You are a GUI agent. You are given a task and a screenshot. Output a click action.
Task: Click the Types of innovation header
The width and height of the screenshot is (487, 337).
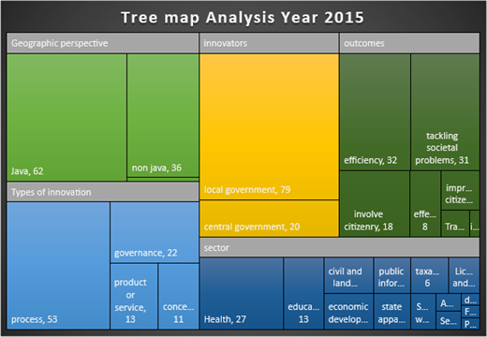point(103,192)
